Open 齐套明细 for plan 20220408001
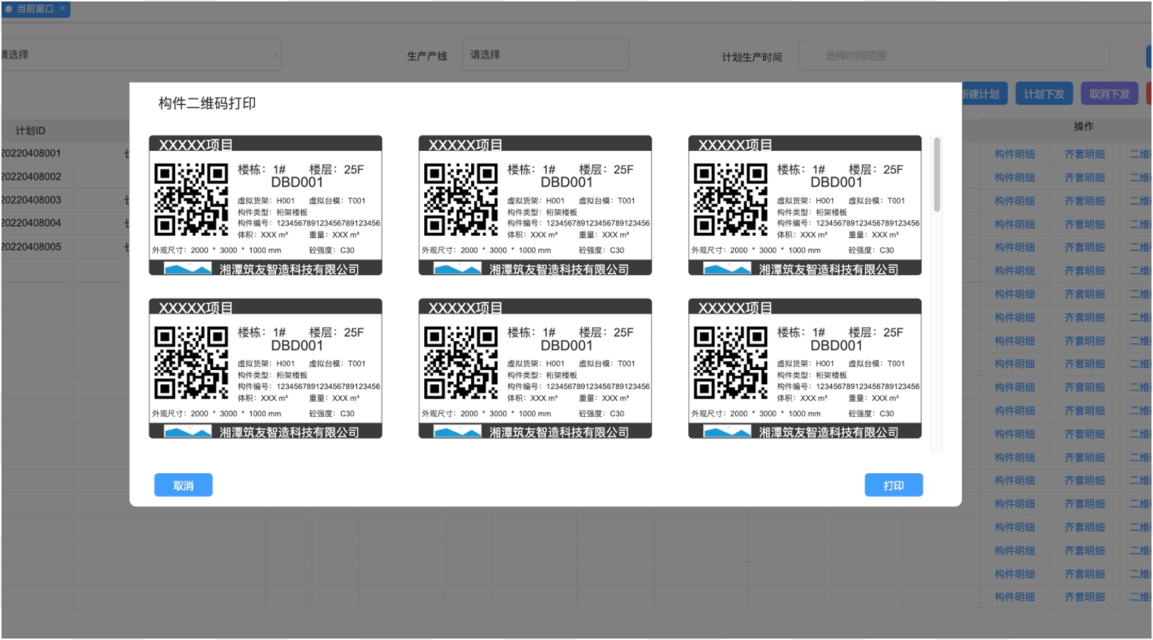1153x640 pixels. [1085, 154]
